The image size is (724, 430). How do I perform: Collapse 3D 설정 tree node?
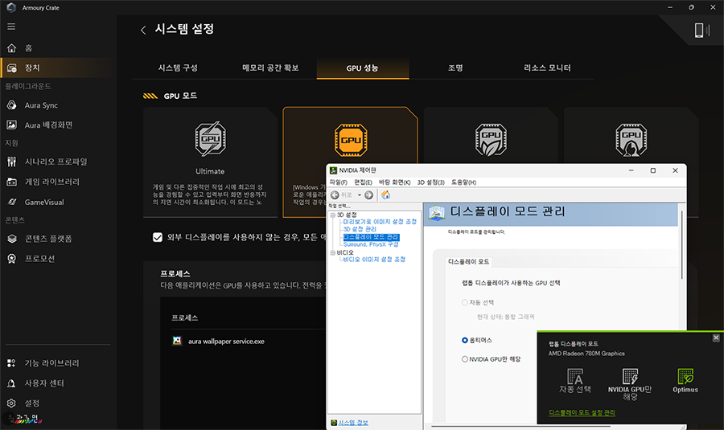[x=333, y=215]
